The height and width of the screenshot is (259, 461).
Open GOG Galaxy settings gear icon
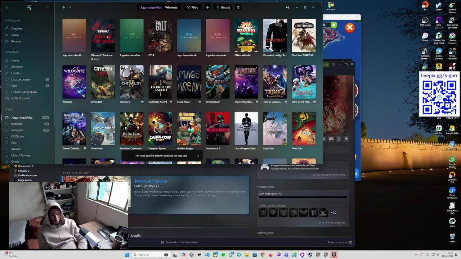click(x=7, y=7)
